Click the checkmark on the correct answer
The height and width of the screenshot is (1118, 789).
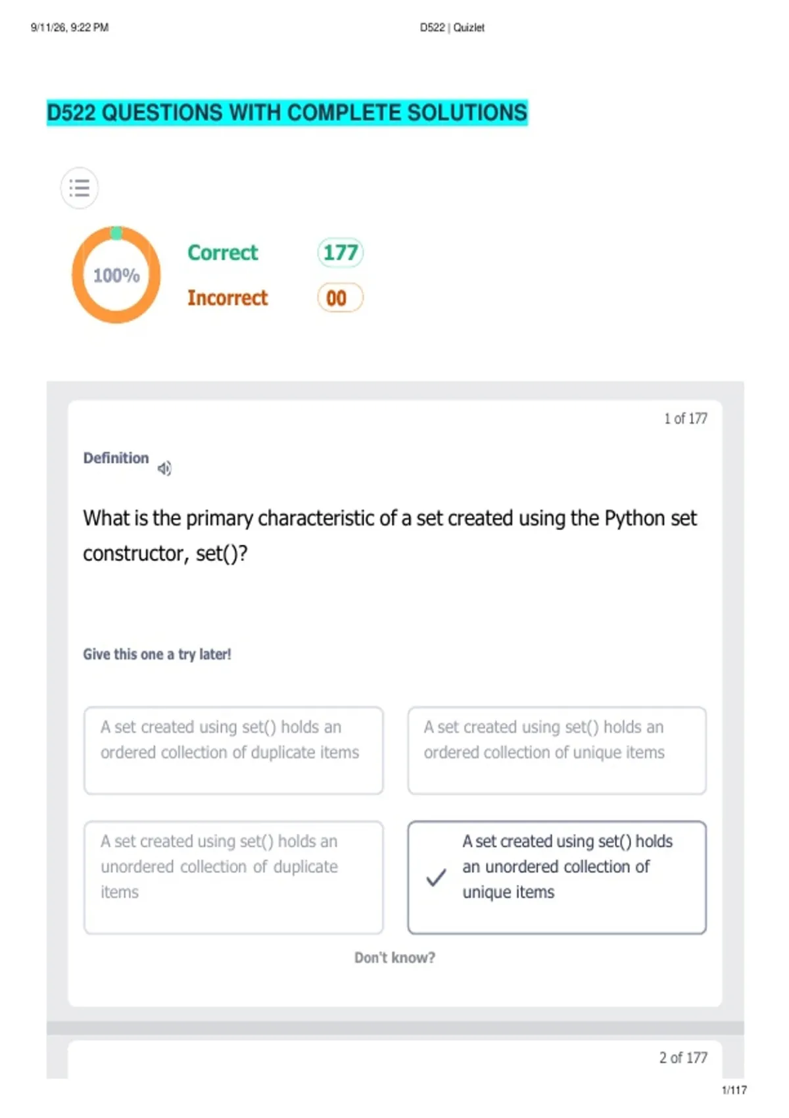pyautogui.click(x=436, y=877)
